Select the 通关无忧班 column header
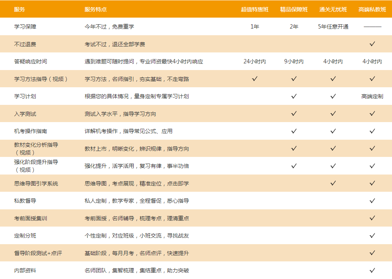Image resolution: width=392 pixels, height=279 pixels. (x=333, y=9)
